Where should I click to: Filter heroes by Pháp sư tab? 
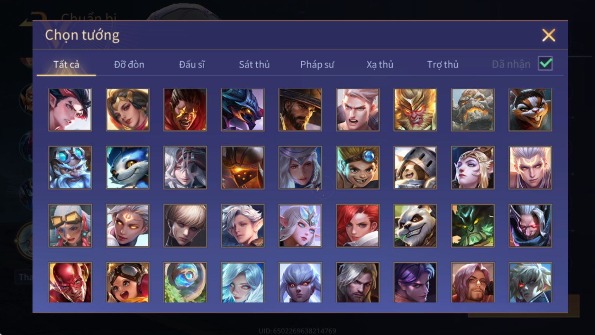317,64
